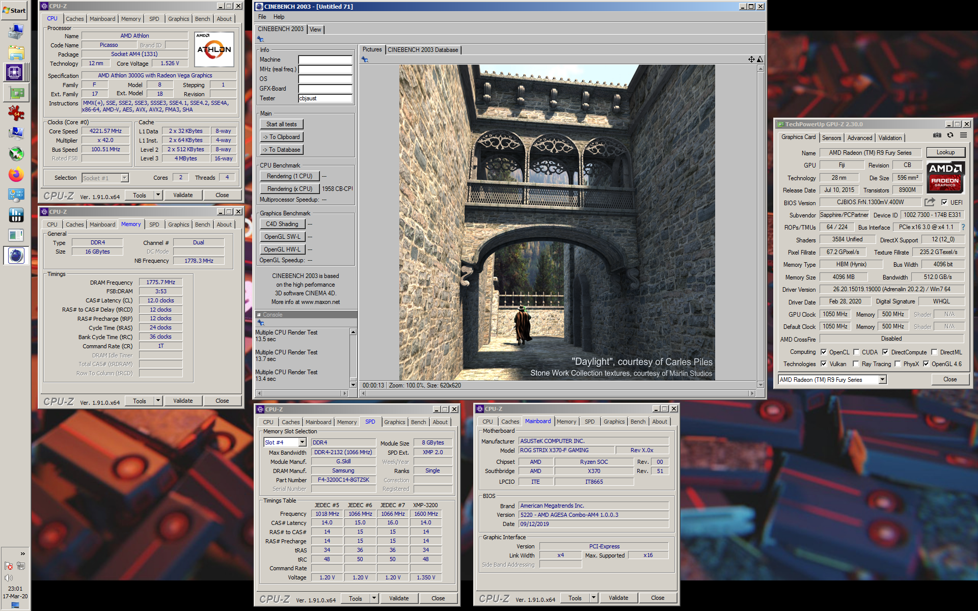Switch to CINEBENCH 2003 Database tab
The width and height of the screenshot is (978, 611).
423,50
